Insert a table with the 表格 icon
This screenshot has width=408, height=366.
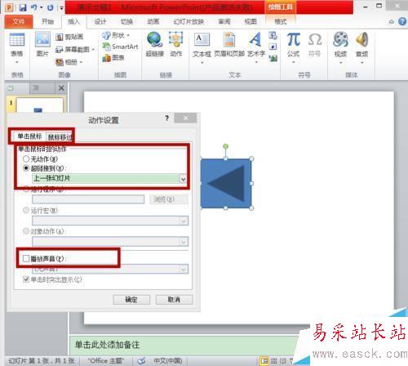[17, 39]
